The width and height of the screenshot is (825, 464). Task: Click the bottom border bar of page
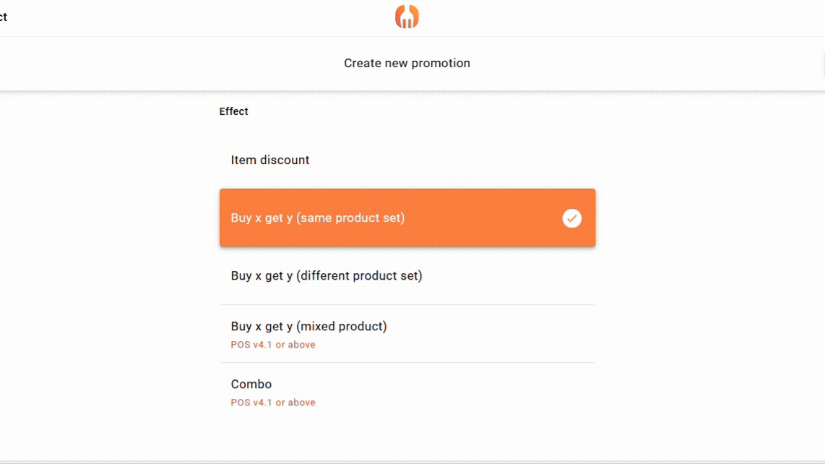pos(412,461)
